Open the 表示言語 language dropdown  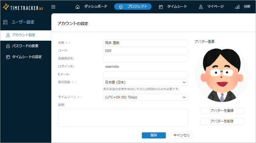[x=145, y=83]
